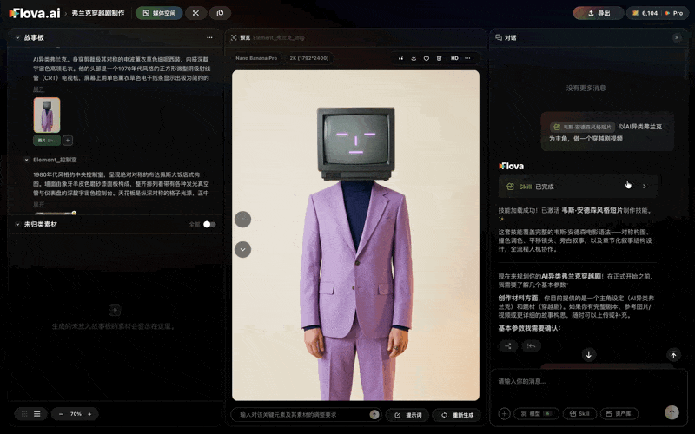Expand the Skill 已完成 status row
Screen dimensions: 695x434
click(578, 187)
